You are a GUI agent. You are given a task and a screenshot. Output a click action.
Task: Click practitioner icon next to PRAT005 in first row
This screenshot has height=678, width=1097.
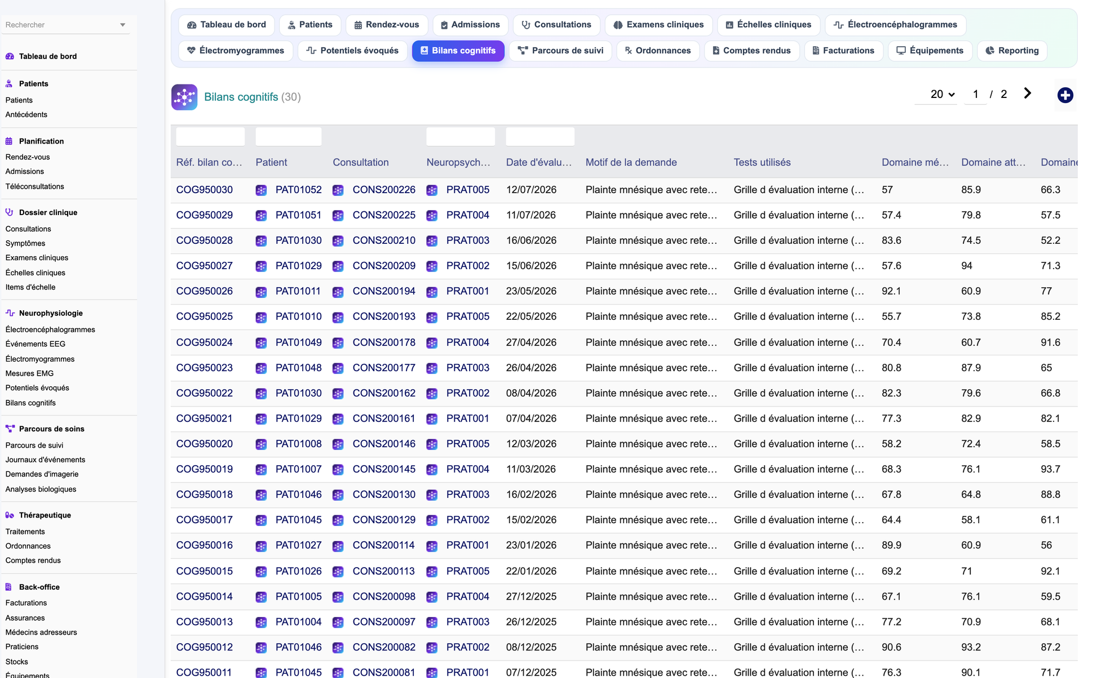pyautogui.click(x=432, y=190)
